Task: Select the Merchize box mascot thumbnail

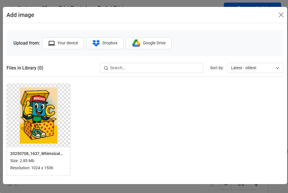Action: pos(38,115)
